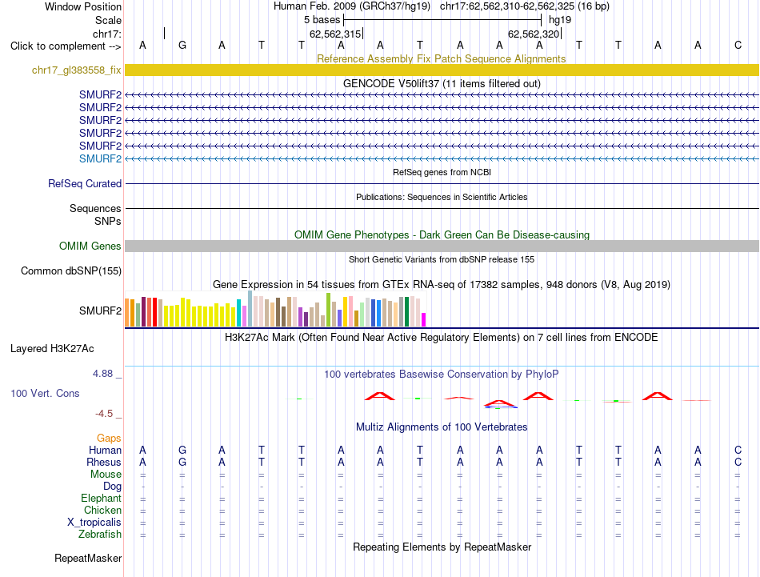Select the Mouse alignment row label
Image resolution: width=760 pixels, height=577 pixels.
click(x=106, y=475)
